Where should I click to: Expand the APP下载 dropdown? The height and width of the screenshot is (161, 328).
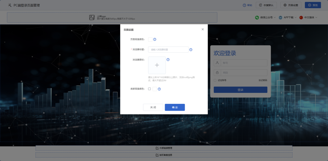[x=296, y=18]
